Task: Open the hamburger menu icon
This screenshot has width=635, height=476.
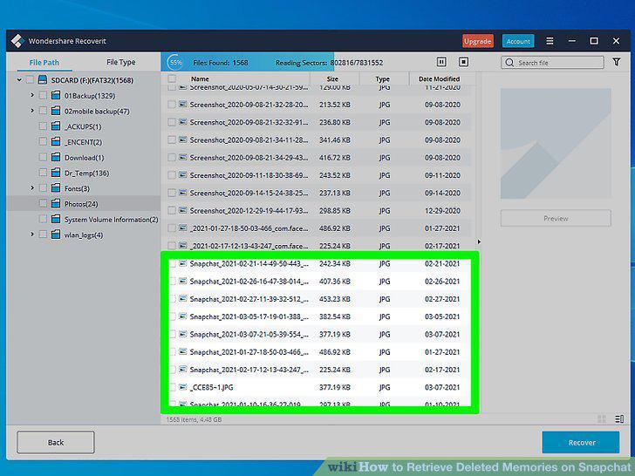Action: (550, 41)
